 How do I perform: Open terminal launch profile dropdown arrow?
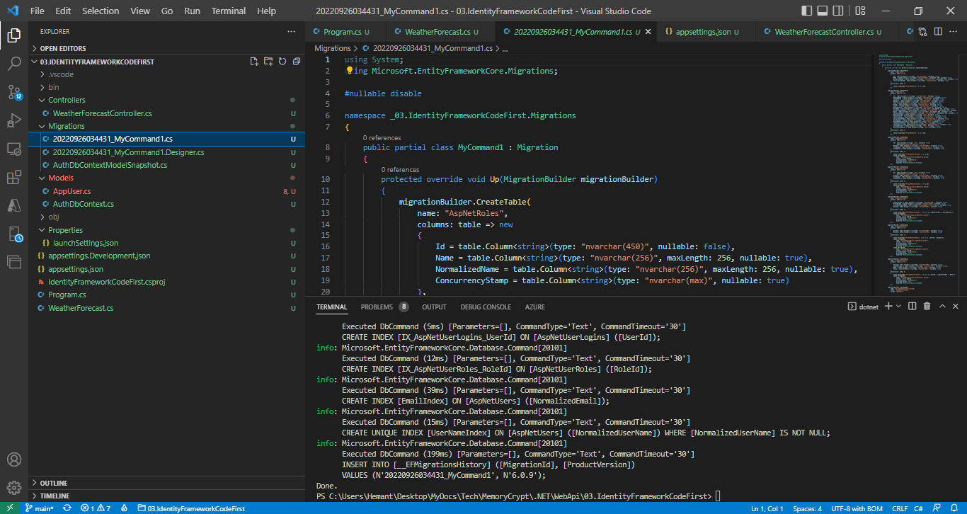click(x=898, y=307)
